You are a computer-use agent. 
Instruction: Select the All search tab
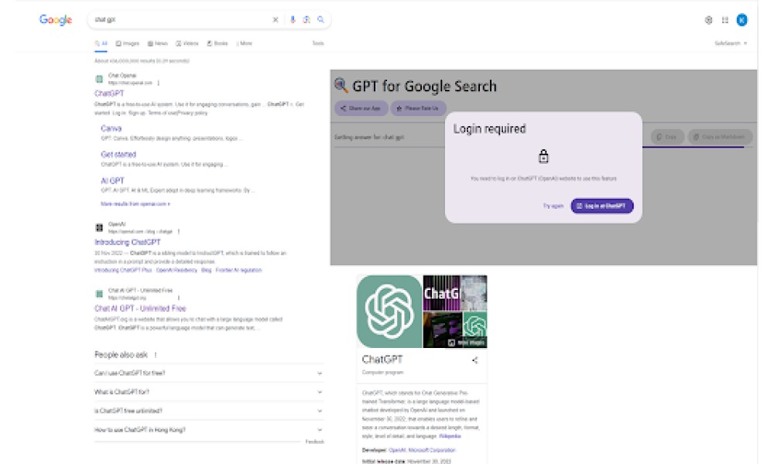click(101, 43)
